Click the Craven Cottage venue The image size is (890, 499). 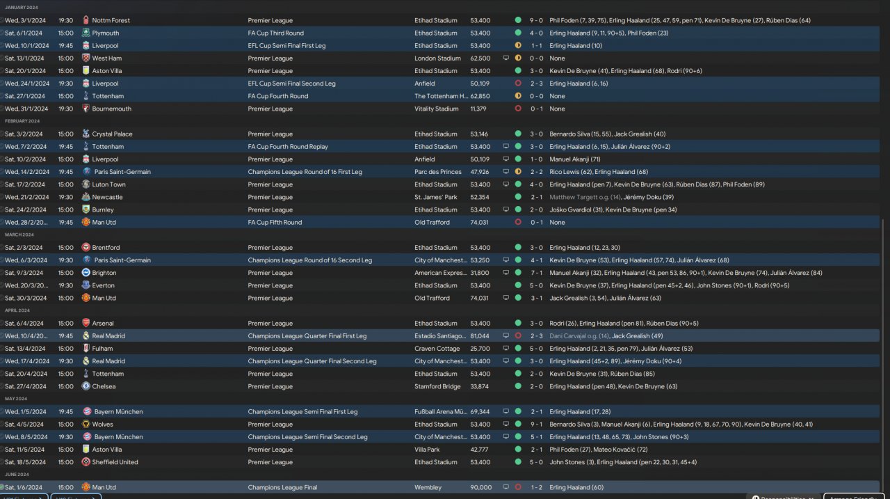pyautogui.click(x=437, y=349)
